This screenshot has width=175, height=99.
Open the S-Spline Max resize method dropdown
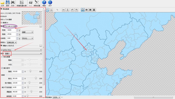coord(21,50)
